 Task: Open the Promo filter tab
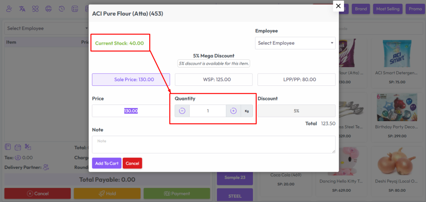416,9
